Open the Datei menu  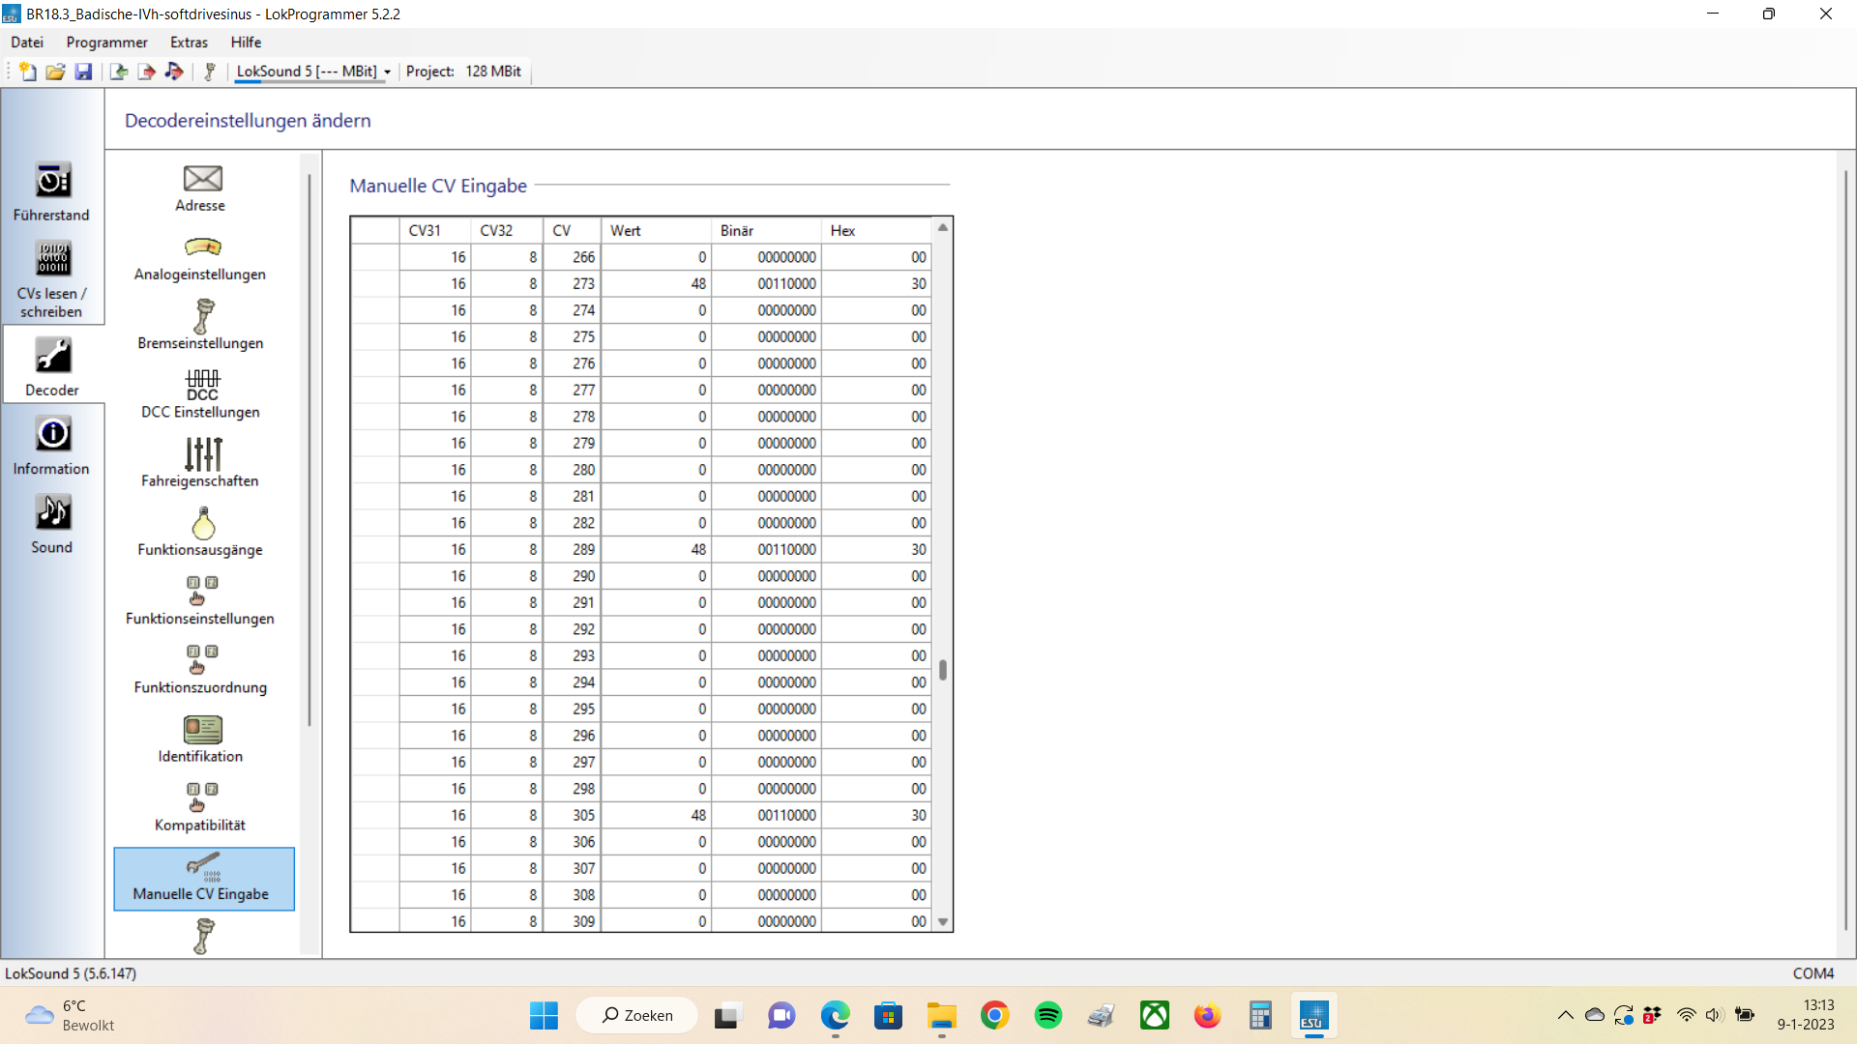[x=27, y=43]
